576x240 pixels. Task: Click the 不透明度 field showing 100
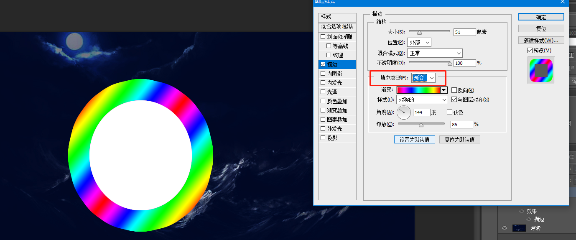465,63
